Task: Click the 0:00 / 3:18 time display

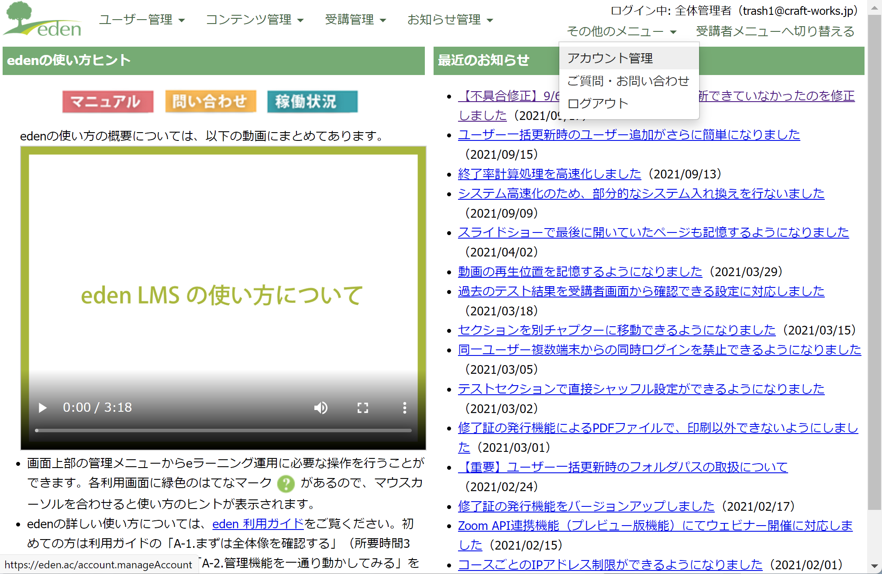Action: 97,408
